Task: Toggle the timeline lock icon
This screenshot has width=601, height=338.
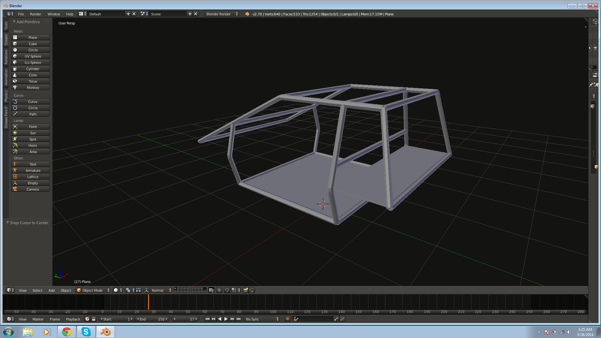Action: tap(94, 319)
